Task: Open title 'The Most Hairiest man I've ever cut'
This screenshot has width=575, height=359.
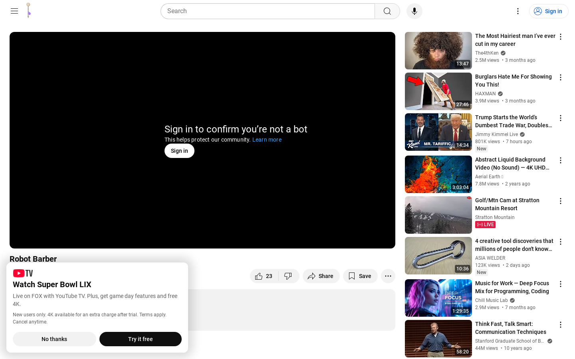Action: tap(515, 40)
